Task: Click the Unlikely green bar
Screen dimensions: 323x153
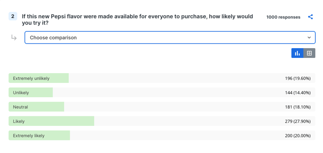Action: 31,93
